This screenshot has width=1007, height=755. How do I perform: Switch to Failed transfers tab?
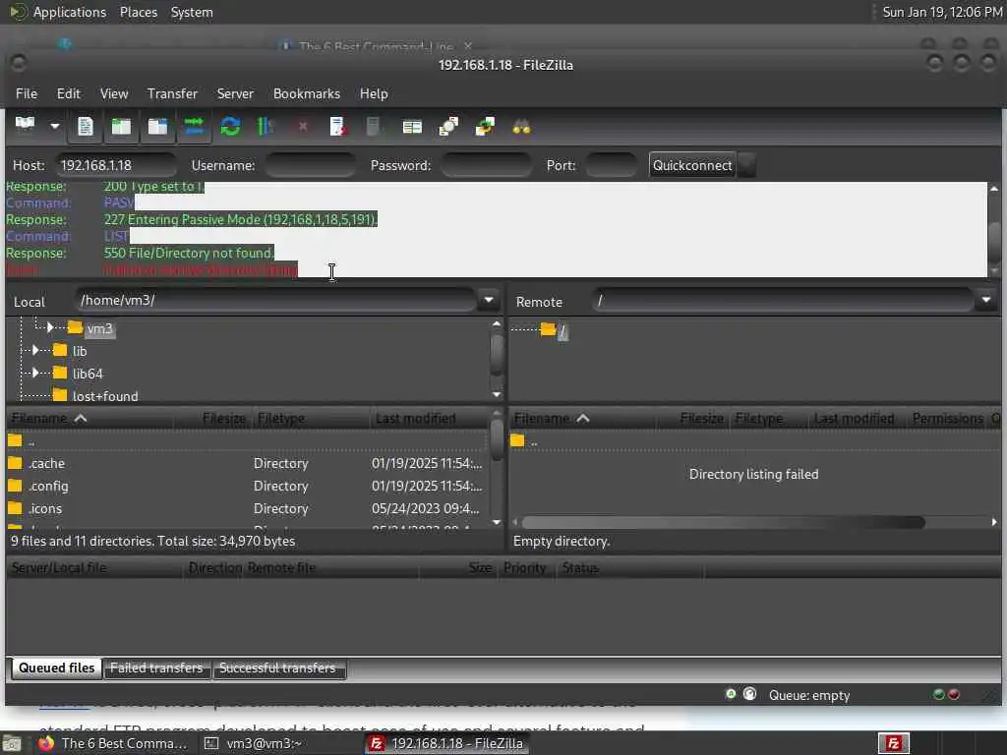coord(156,668)
